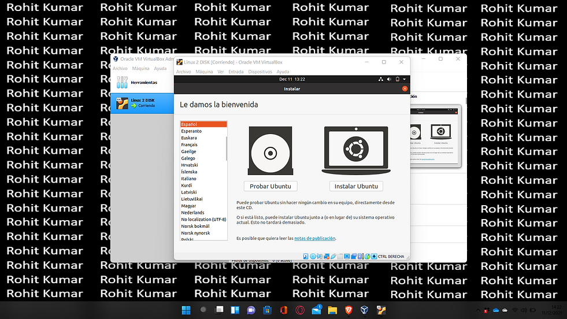Select Norsk bokmål in the language list
567x319 pixels.
203,226
